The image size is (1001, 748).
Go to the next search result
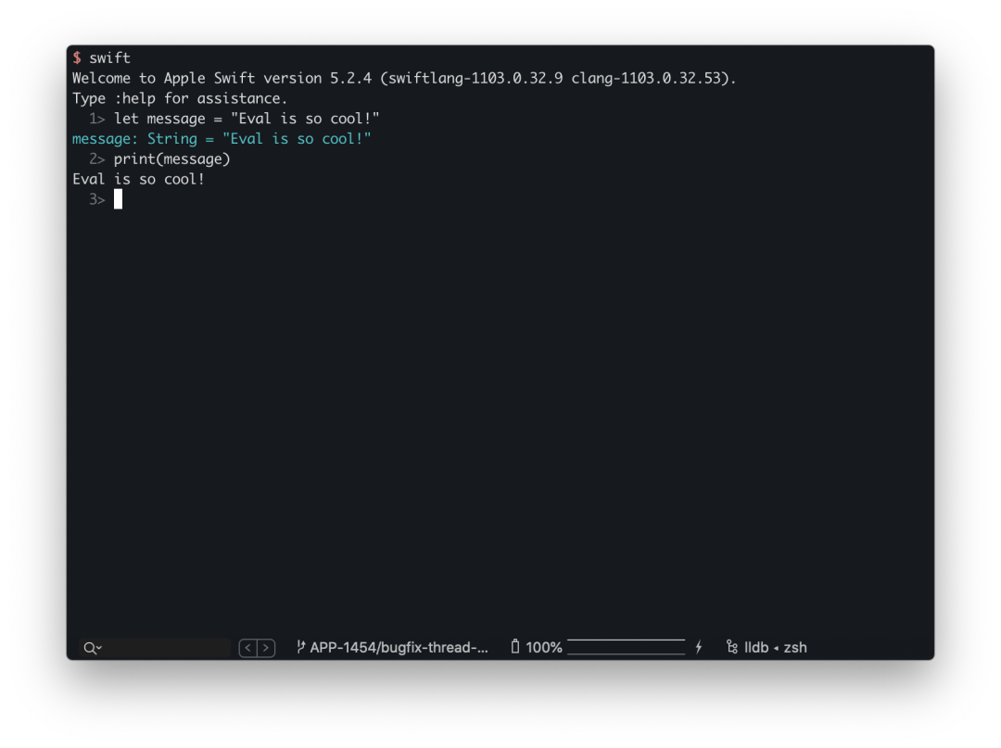(266, 648)
